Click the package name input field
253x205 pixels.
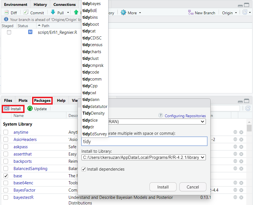pos(144,142)
